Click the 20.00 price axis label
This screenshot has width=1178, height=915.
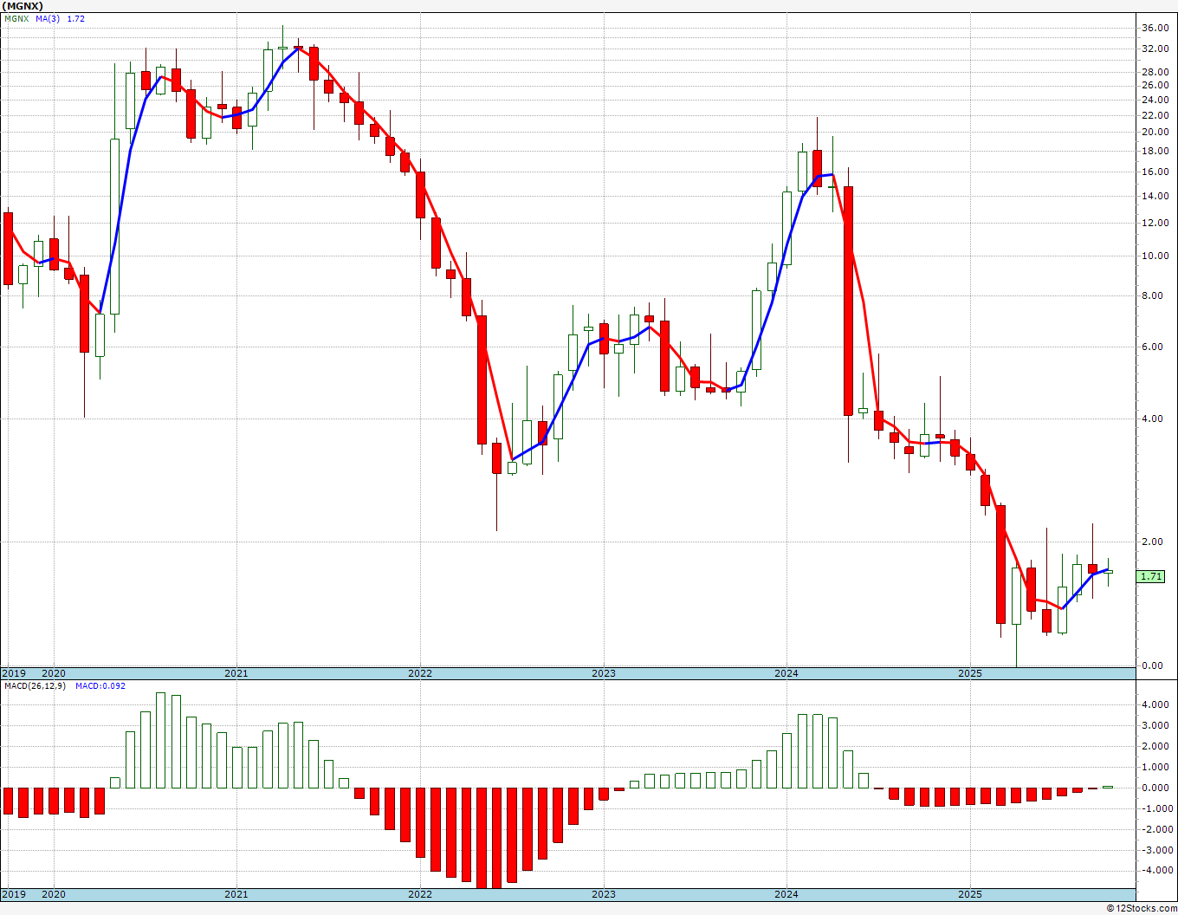point(1155,132)
